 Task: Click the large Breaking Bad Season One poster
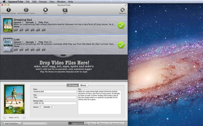(14, 99)
